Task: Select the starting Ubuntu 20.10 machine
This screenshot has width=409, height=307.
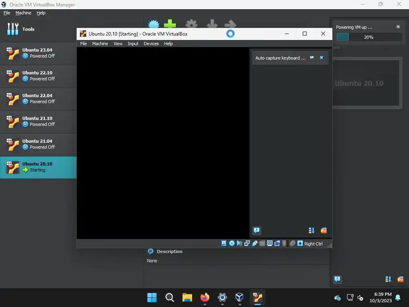Action: click(38, 167)
